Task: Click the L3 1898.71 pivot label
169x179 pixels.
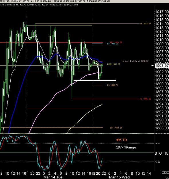Action: [x=112, y=85]
